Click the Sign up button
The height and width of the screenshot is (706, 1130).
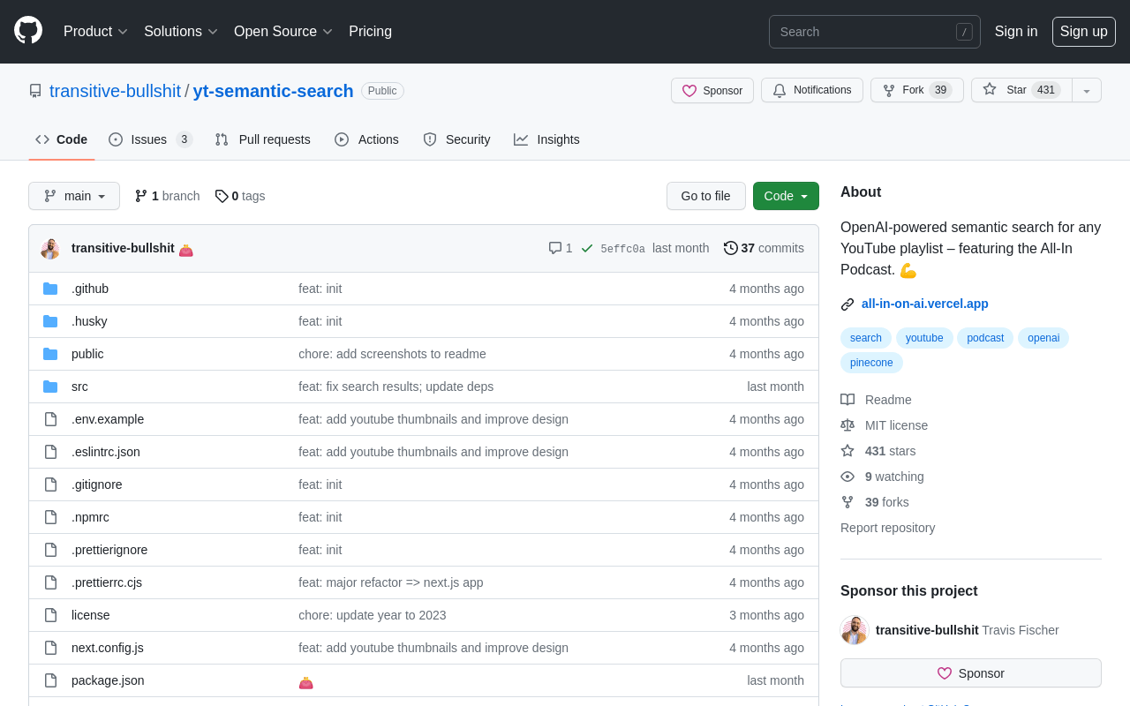pyautogui.click(x=1084, y=32)
